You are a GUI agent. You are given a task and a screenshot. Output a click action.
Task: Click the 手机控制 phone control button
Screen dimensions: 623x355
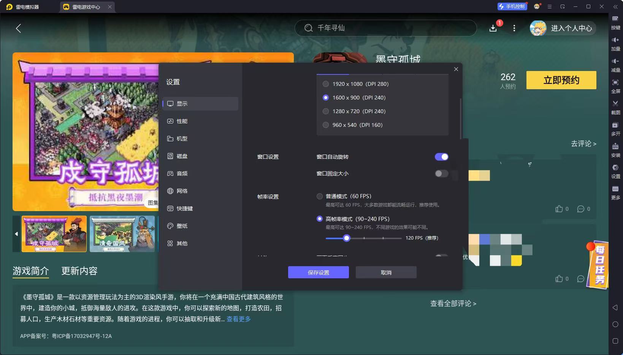(512, 6)
